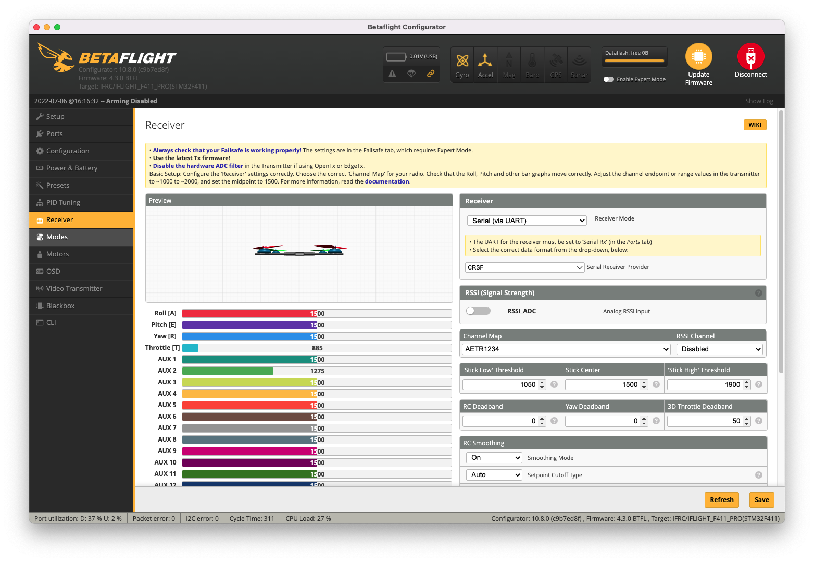
Task: Expand the Channel Map AETR1234 dropdown arrow
Action: [666, 349]
